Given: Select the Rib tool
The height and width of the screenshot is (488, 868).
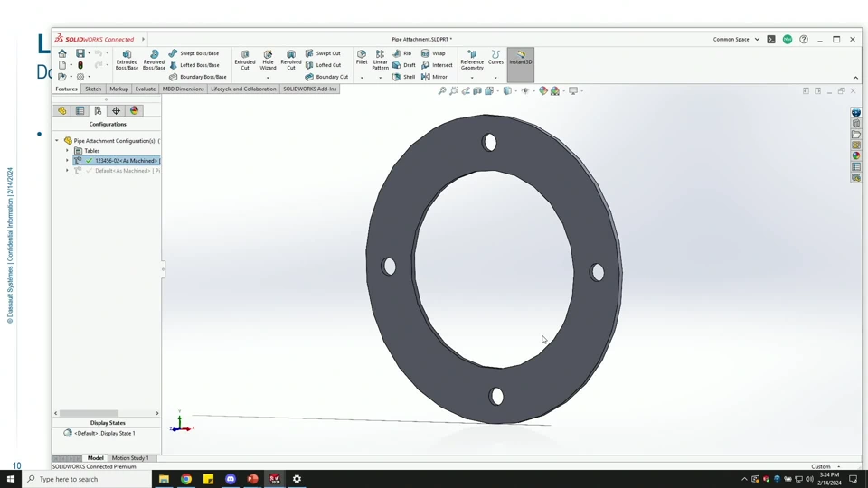Looking at the screenshot, I should (401, 53).
